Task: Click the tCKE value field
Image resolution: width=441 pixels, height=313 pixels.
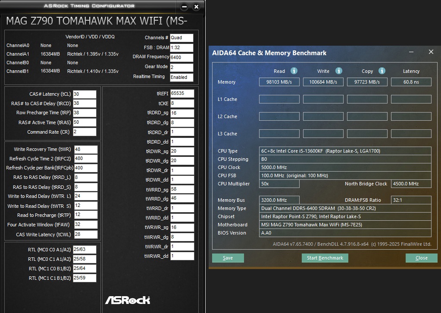Action: point(182,103)
